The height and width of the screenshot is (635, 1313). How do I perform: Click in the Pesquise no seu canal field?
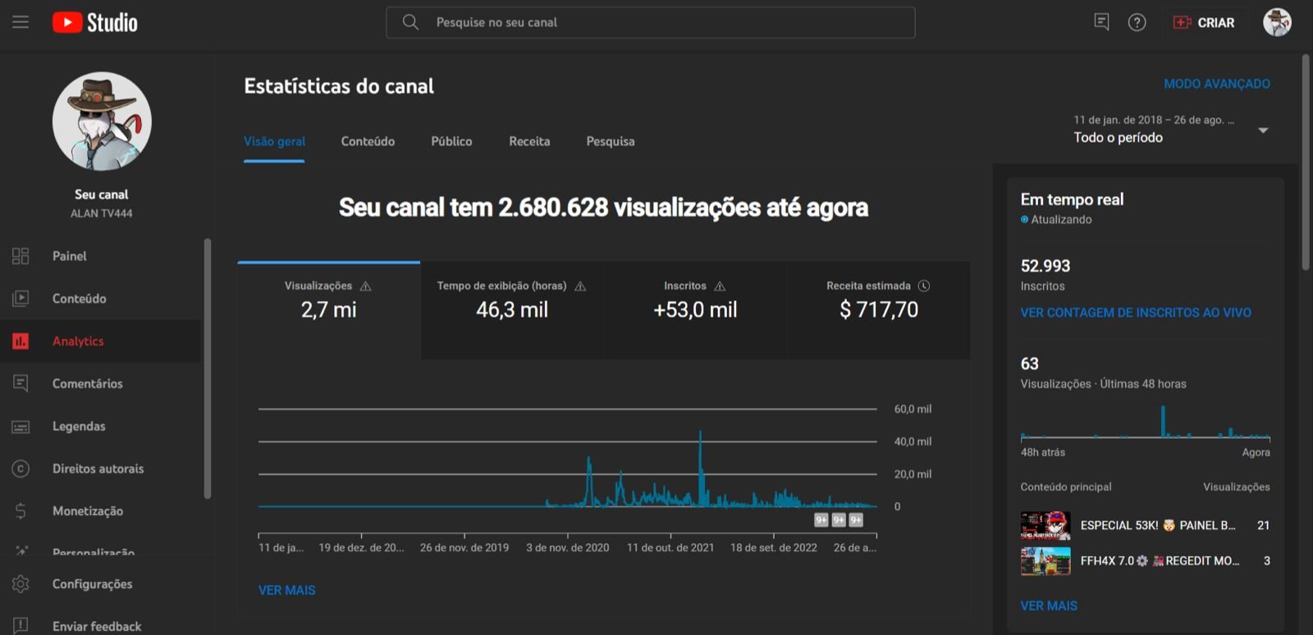click(x=651, y=22)
